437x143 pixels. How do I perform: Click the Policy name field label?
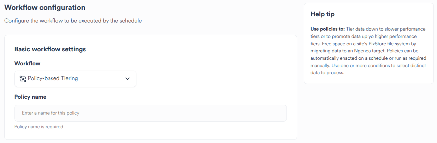(30, 97)
